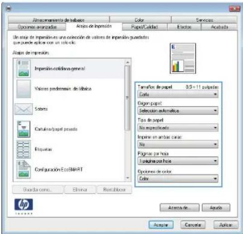Click the document preview thumbnail
The width and height of the screenshot is (243, 234).
coord(183,58)
